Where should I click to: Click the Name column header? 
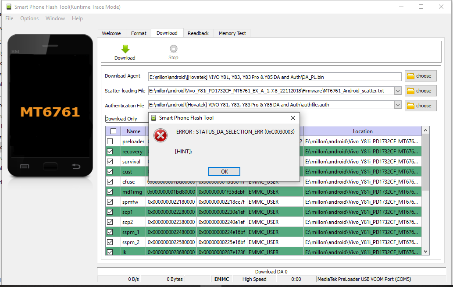[133, 131]
